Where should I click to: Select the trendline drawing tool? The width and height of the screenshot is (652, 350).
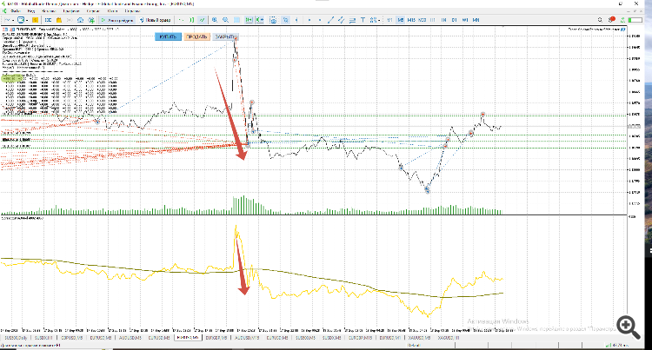click(x=330, y=20)
